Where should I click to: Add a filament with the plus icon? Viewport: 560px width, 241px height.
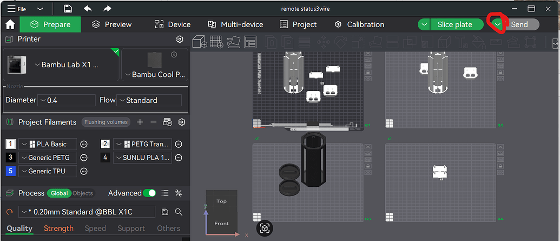pos(140,122)
